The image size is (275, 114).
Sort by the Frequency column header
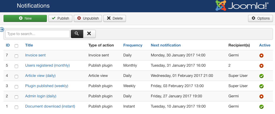click(x=133, y=45)
